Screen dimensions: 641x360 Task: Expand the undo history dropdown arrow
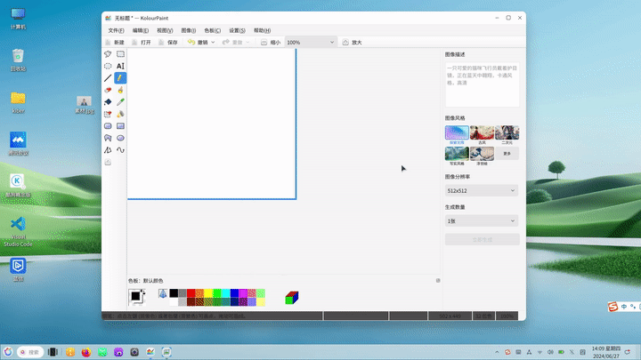click(x=213, y=43)
